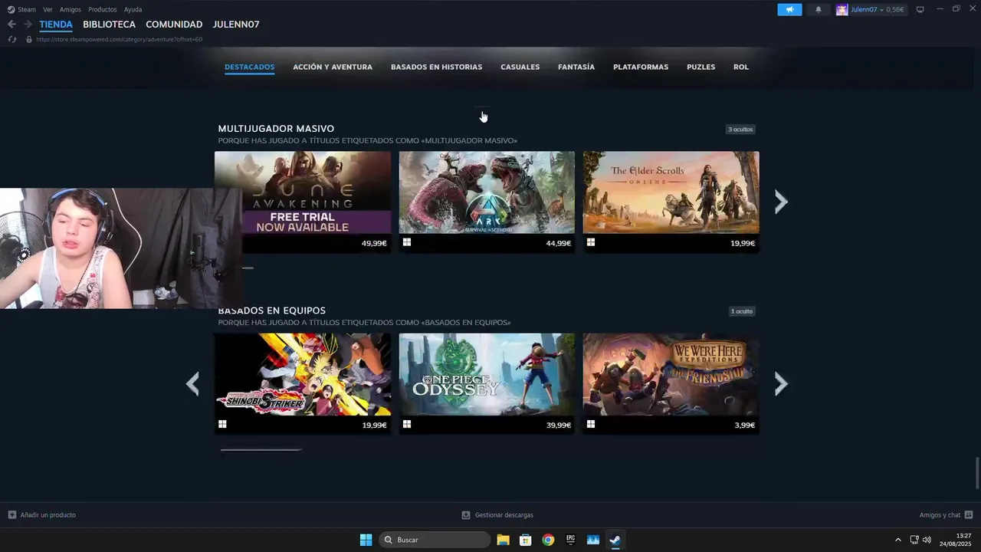Click Windows icon under Shinobi Striker
Screen dimensions: 981x552
pyautogui.click(x=222, y=424)
